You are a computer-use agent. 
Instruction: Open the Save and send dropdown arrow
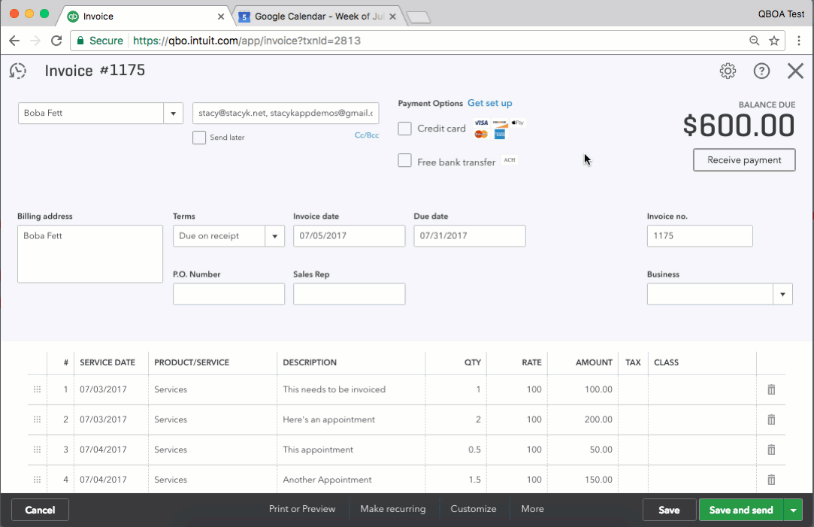(793, 510)
